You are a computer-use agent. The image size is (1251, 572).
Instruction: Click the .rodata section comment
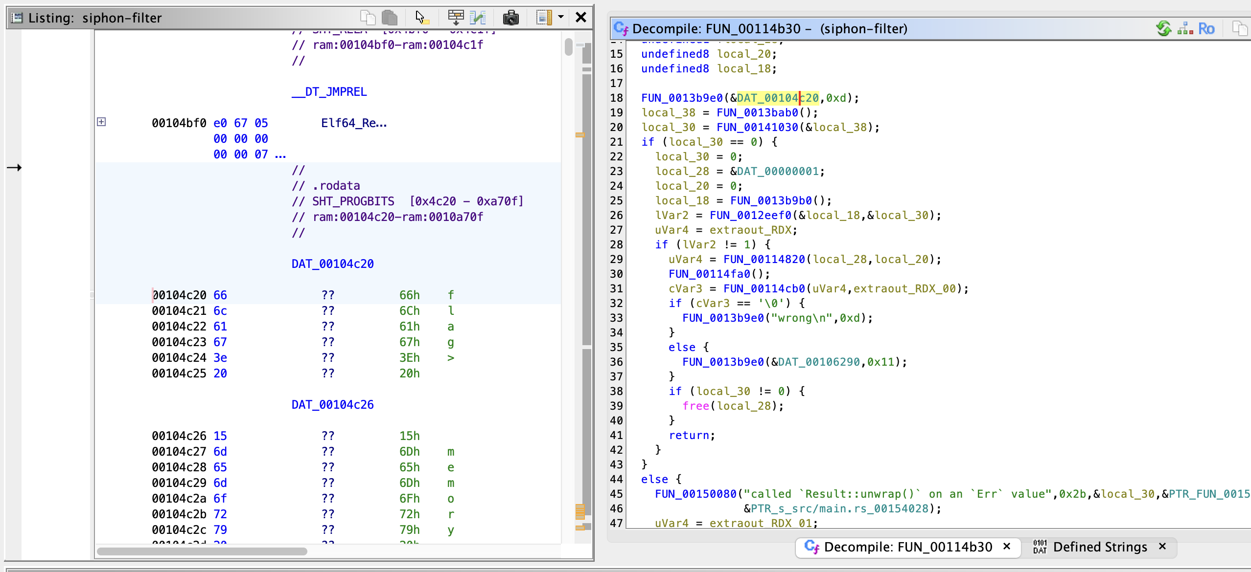click(326, 186)
